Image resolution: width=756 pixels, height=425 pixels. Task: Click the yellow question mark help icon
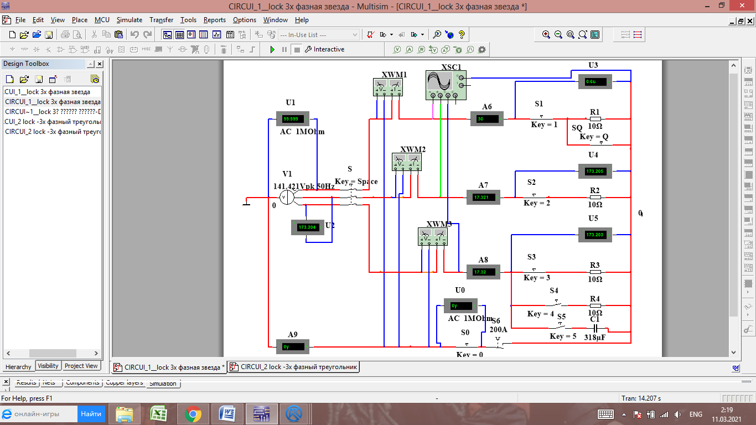tap(462, 34)
